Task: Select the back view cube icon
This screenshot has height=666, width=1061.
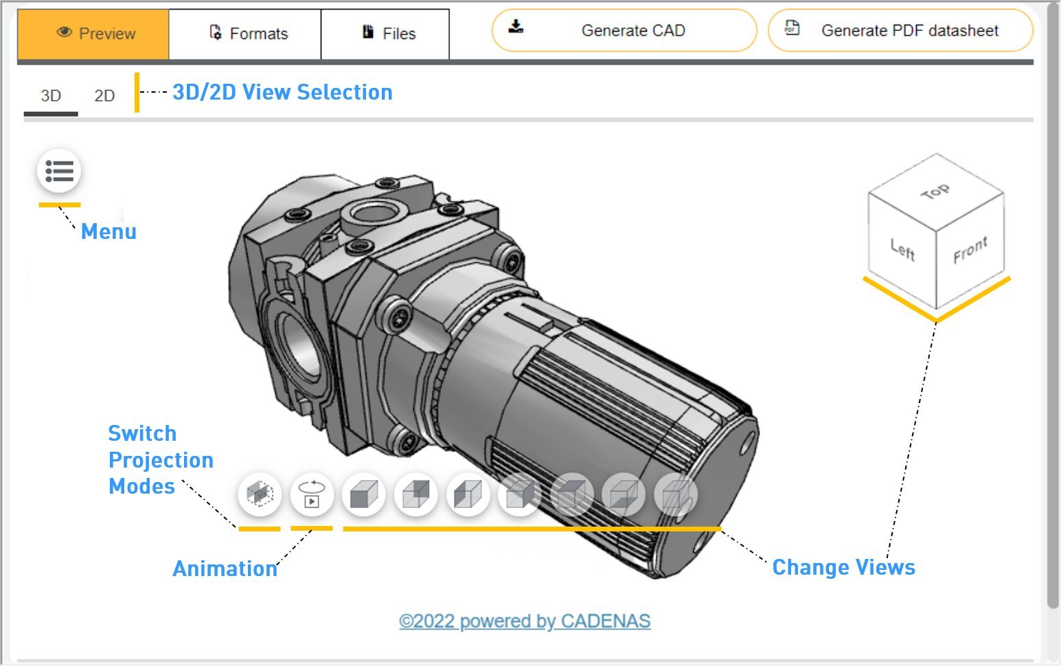Action: 415,494
